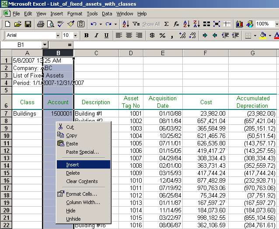
Task: Toggle the AutoFilter funnel icon
Action: tap(136, 24)
